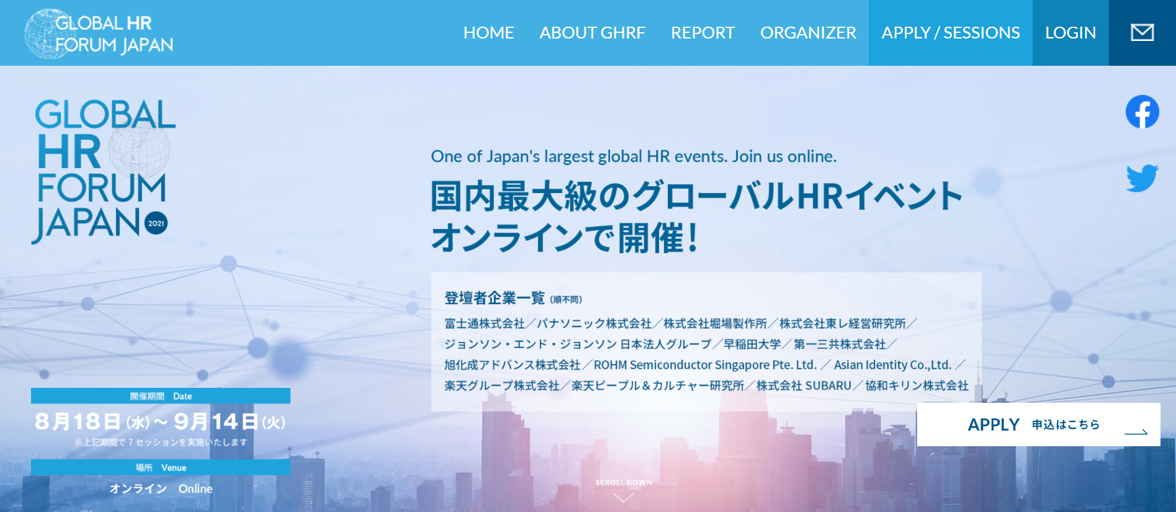Open the Twitter bird icon
The image size is (1176, 512).
[1142, 178]
